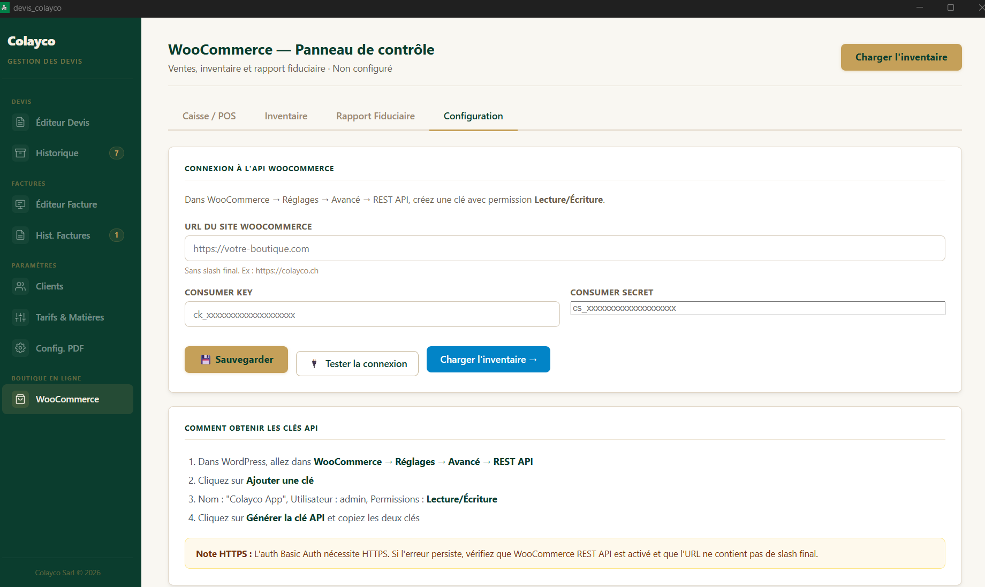
Task: Open the Rapport Fiduciaire tab
Action: point(375,116)
